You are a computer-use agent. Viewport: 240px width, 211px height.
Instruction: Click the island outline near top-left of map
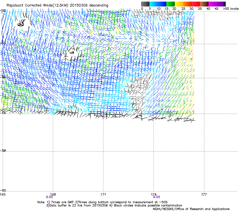21,23
